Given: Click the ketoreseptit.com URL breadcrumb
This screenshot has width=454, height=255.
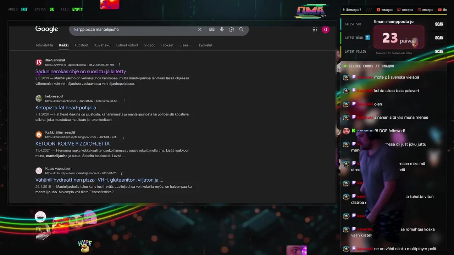Looking at the screenshot, I should tap(83, 101).
